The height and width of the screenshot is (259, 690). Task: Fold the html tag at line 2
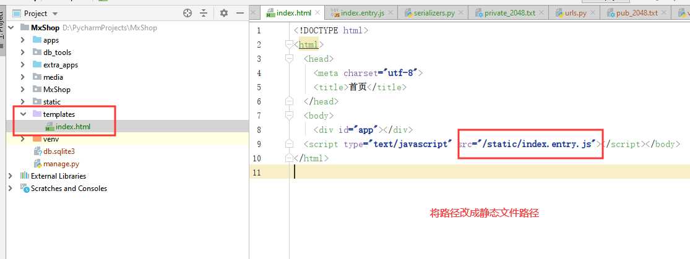(289, 45)
